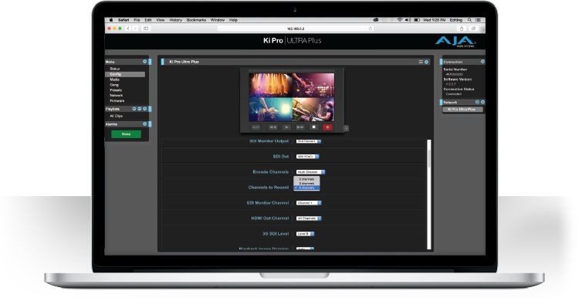Select the Ki Pro Ultra Plus network device
The image size is (582, 308).
(x=462, y=110)
